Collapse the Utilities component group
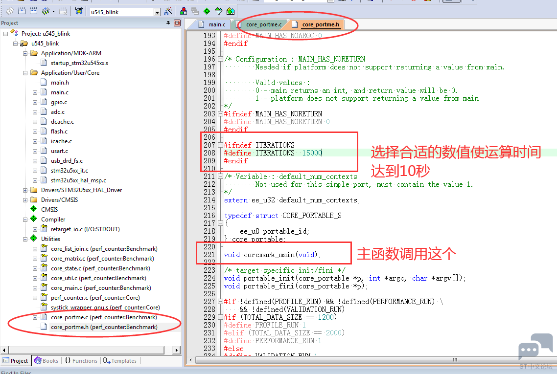 tap(25, 239)
